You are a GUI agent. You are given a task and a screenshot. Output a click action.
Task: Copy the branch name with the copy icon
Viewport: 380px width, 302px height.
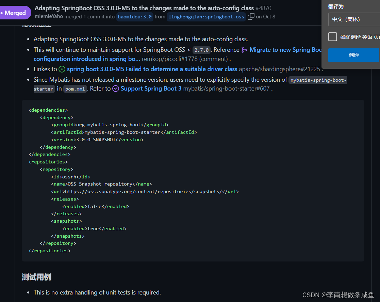(251, 16)
